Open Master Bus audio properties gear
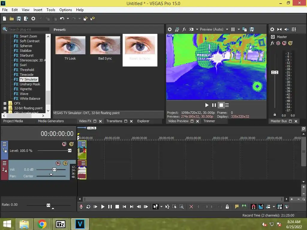The width and height of the screenshot is (307, 230). (x=272, y=29)
